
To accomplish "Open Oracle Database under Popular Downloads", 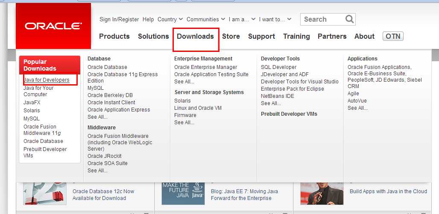I will point(43,141).
